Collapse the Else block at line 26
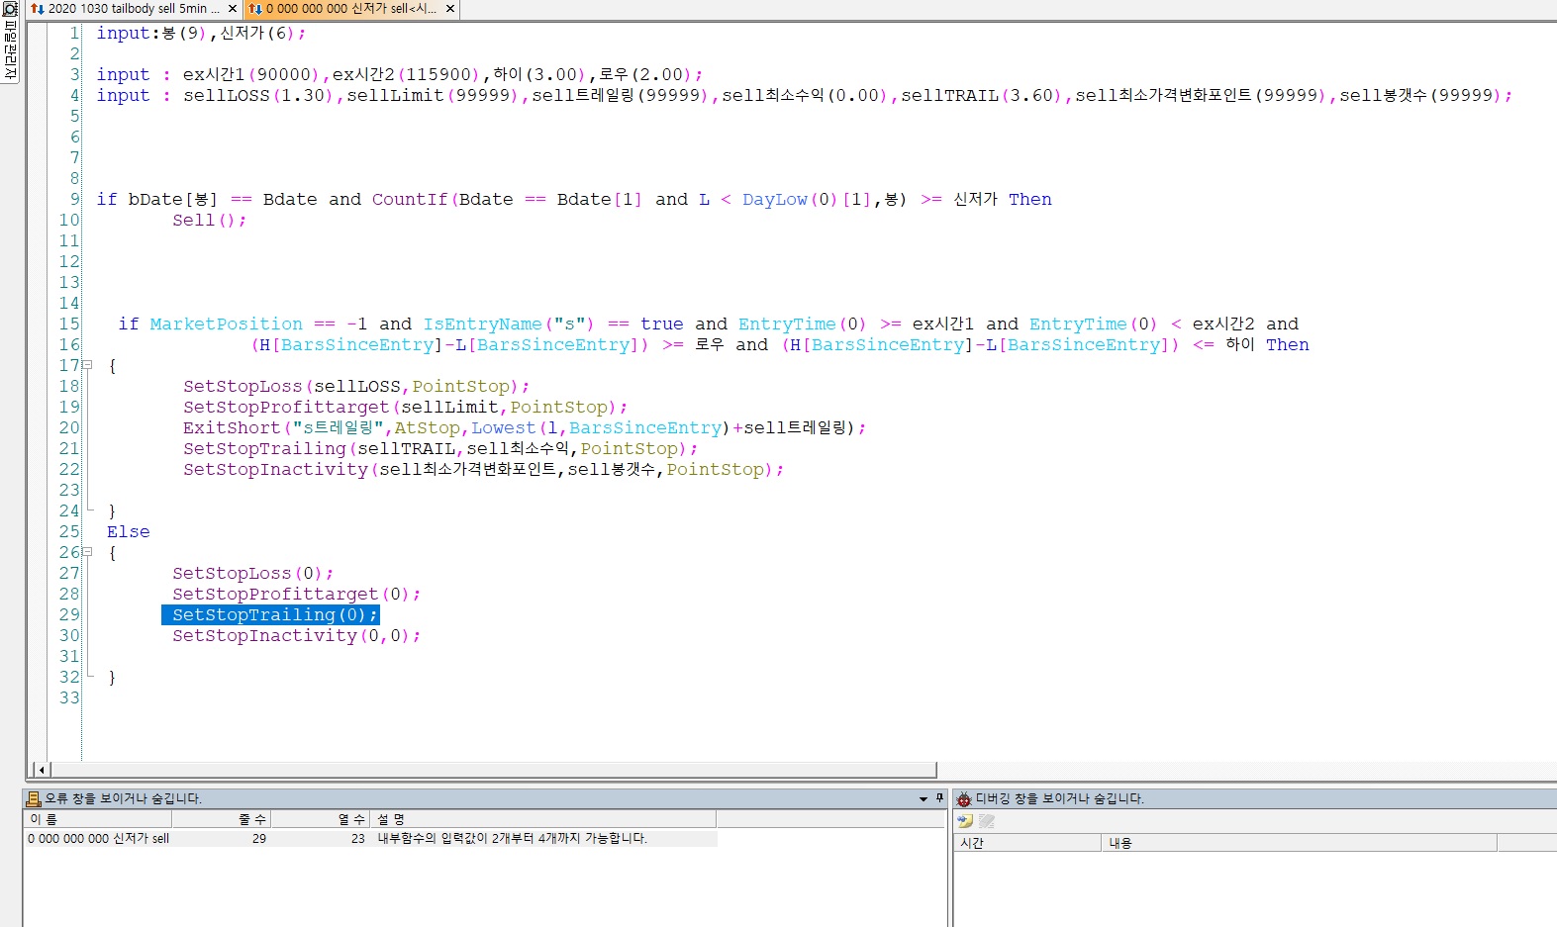The image size is (1557, 927). [x=87, y=552]
